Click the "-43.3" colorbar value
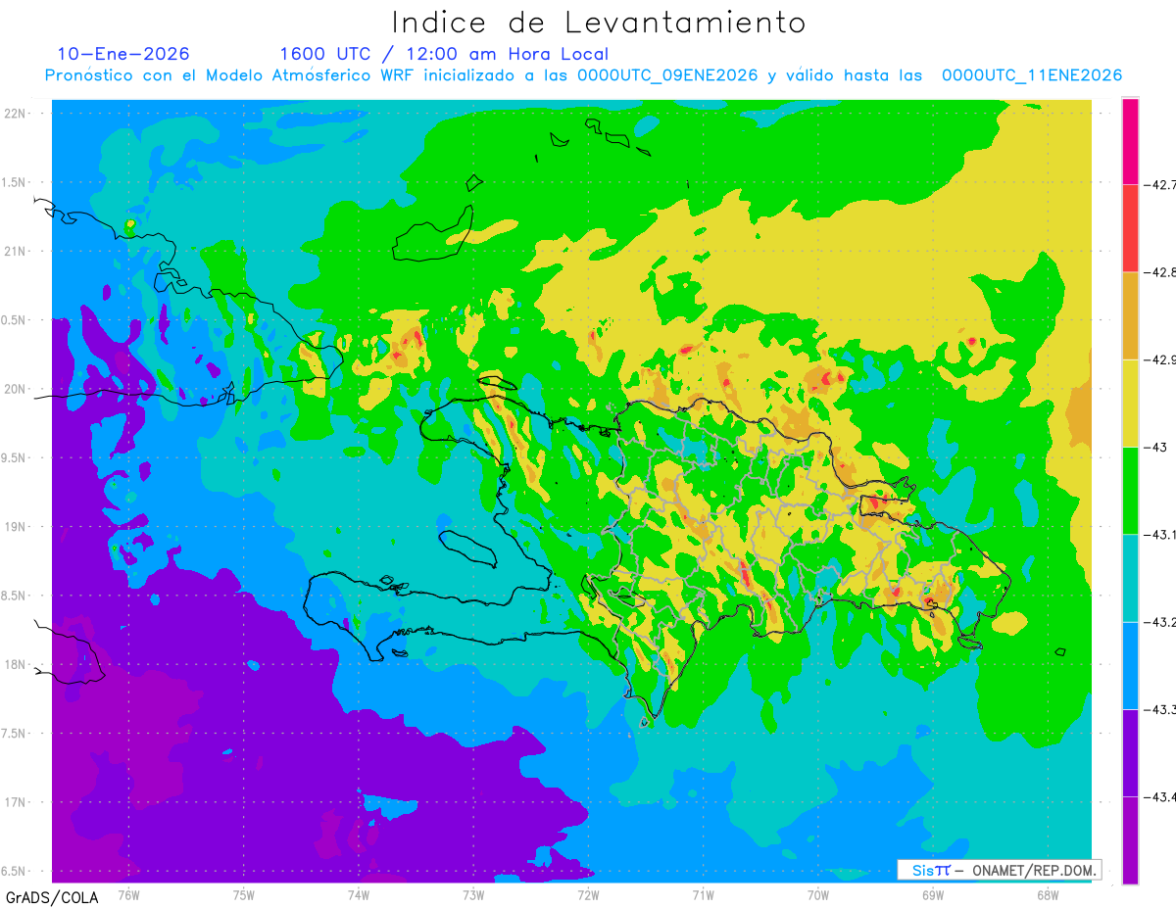 pyautogui.click(x=1159, y=709)
